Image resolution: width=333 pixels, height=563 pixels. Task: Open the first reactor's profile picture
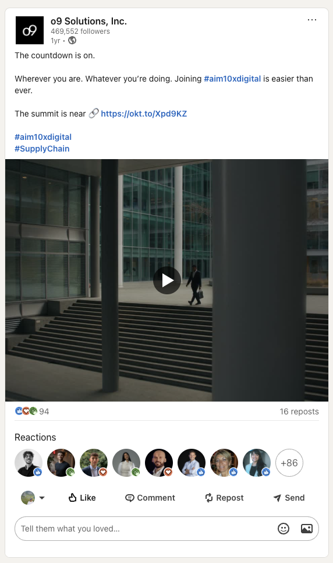coord(29,463)
